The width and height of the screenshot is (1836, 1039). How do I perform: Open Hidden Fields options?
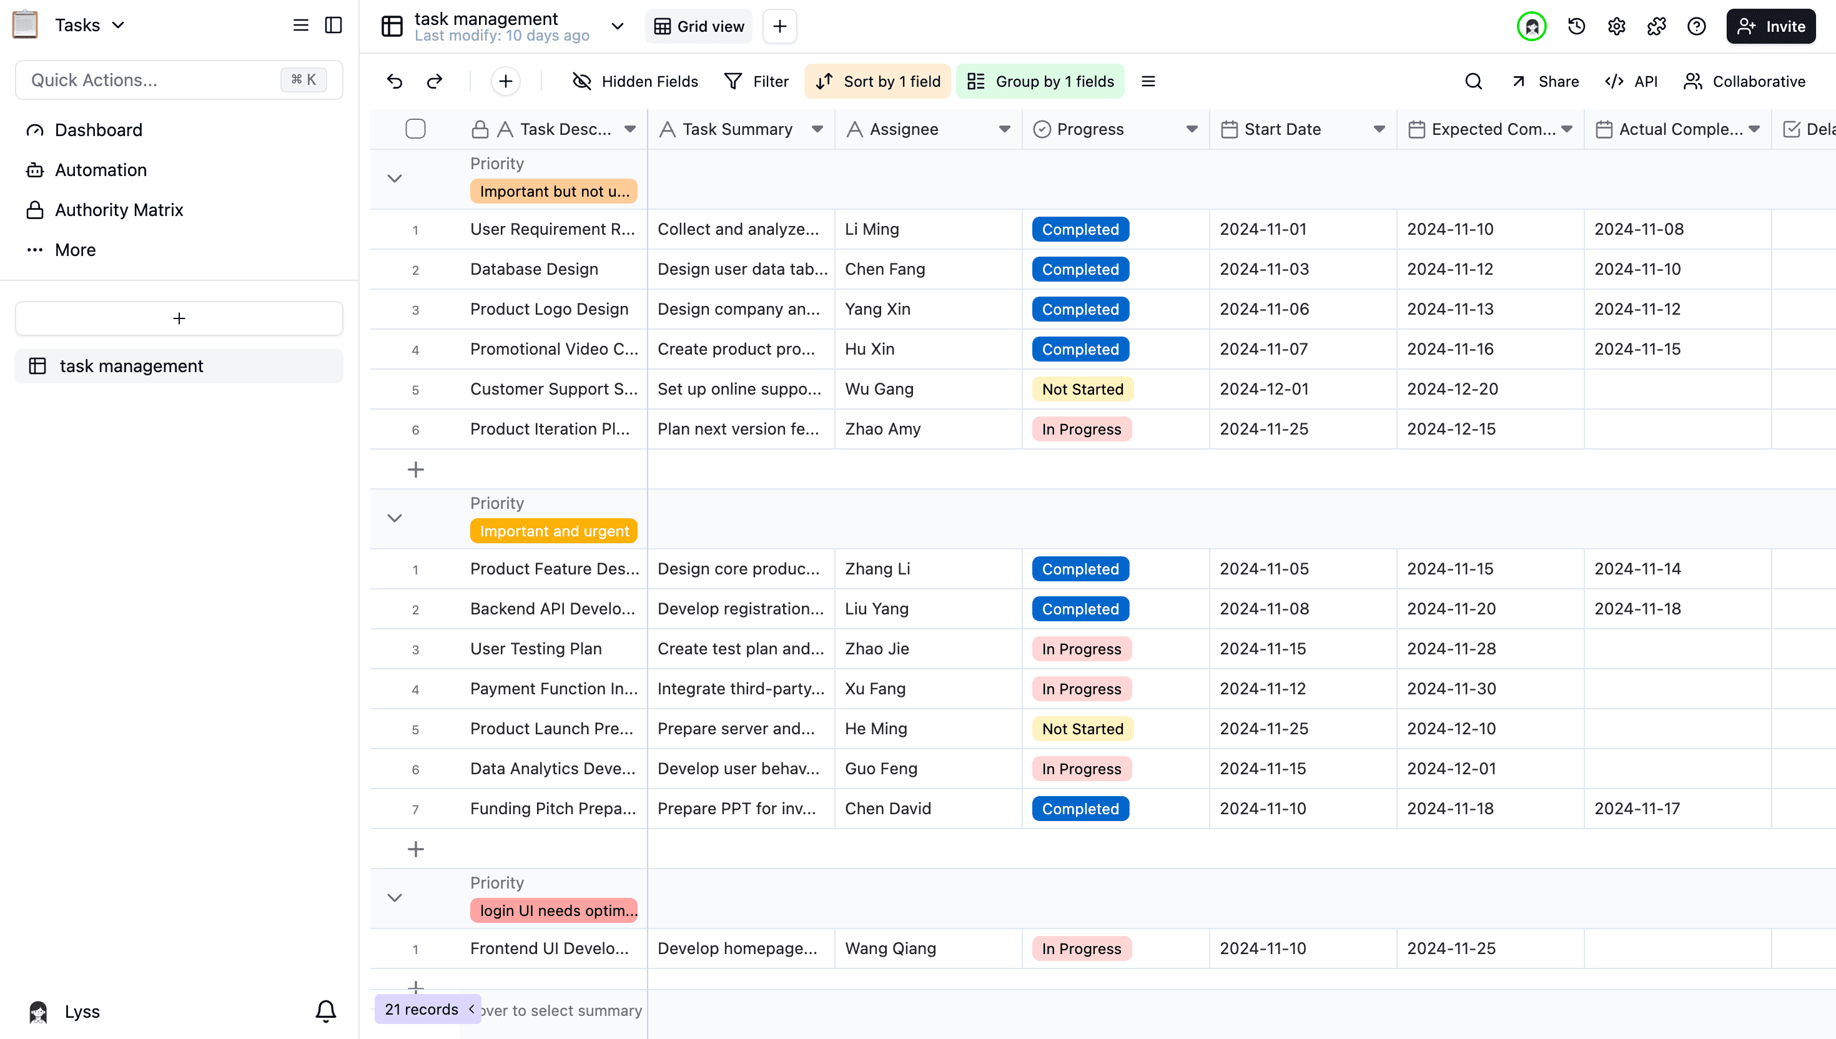[635, 81]
